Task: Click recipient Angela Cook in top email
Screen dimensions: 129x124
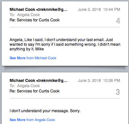Action: point(28,15)
